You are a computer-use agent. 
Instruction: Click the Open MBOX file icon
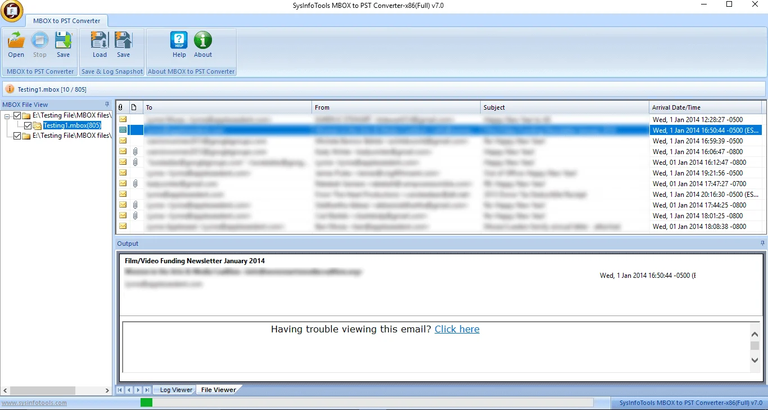(16, 40)
